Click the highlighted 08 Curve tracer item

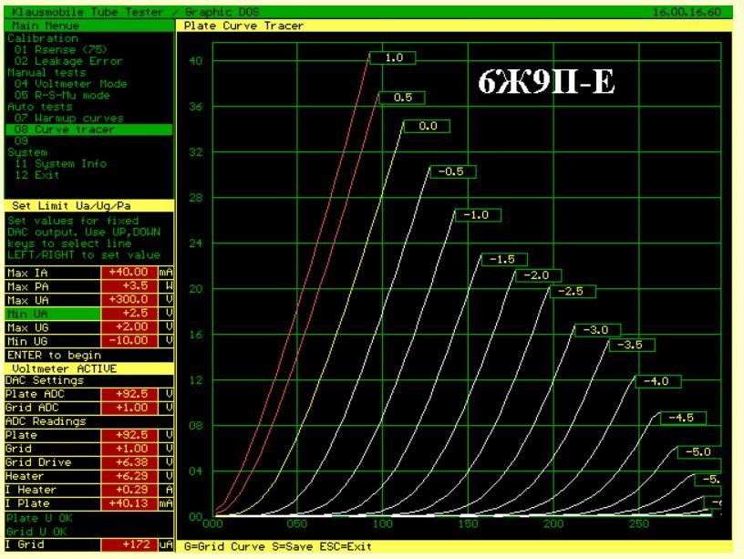pos(64,129)
